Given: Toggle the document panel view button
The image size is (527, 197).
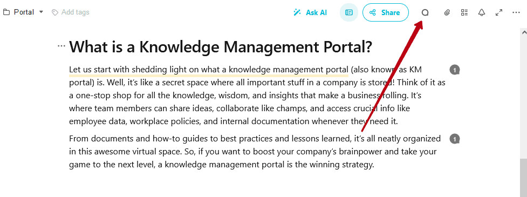Looking at the screenshot, I should point(349,12).
